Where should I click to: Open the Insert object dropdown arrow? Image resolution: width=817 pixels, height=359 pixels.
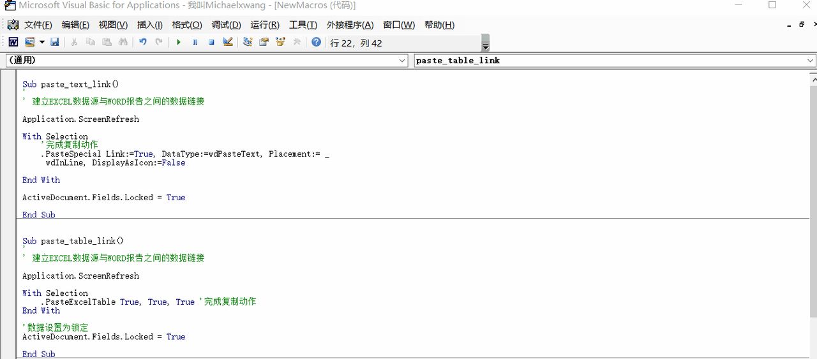42,42
